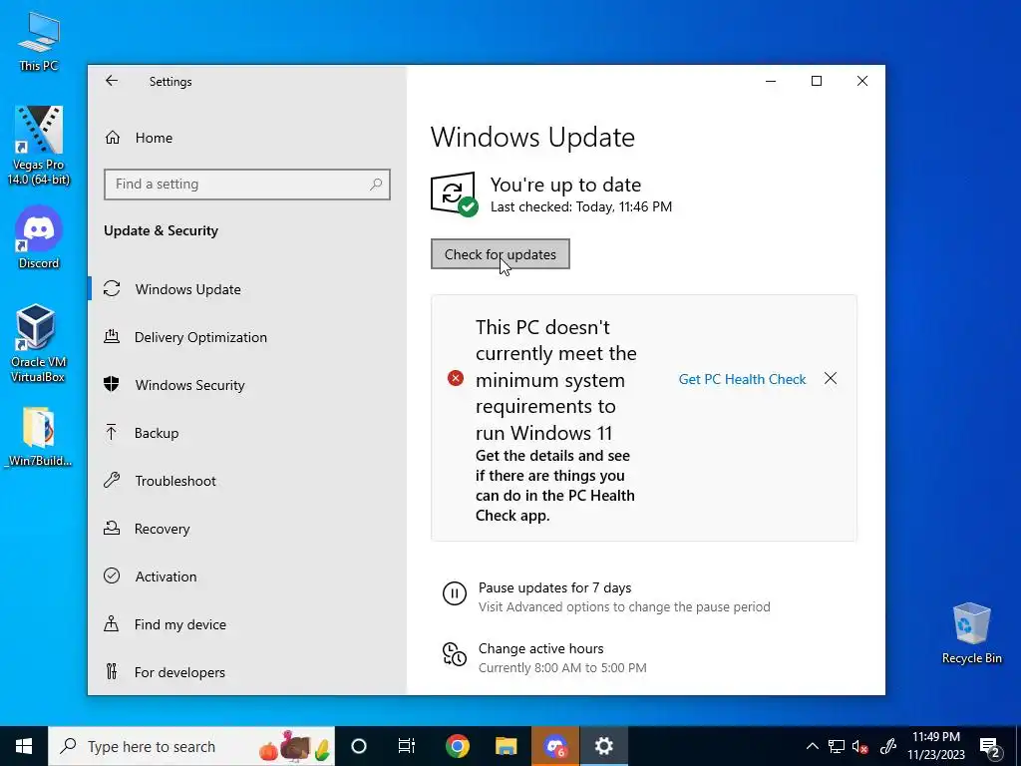
Task: Click the muted volume tray icon
Action: 860,746
